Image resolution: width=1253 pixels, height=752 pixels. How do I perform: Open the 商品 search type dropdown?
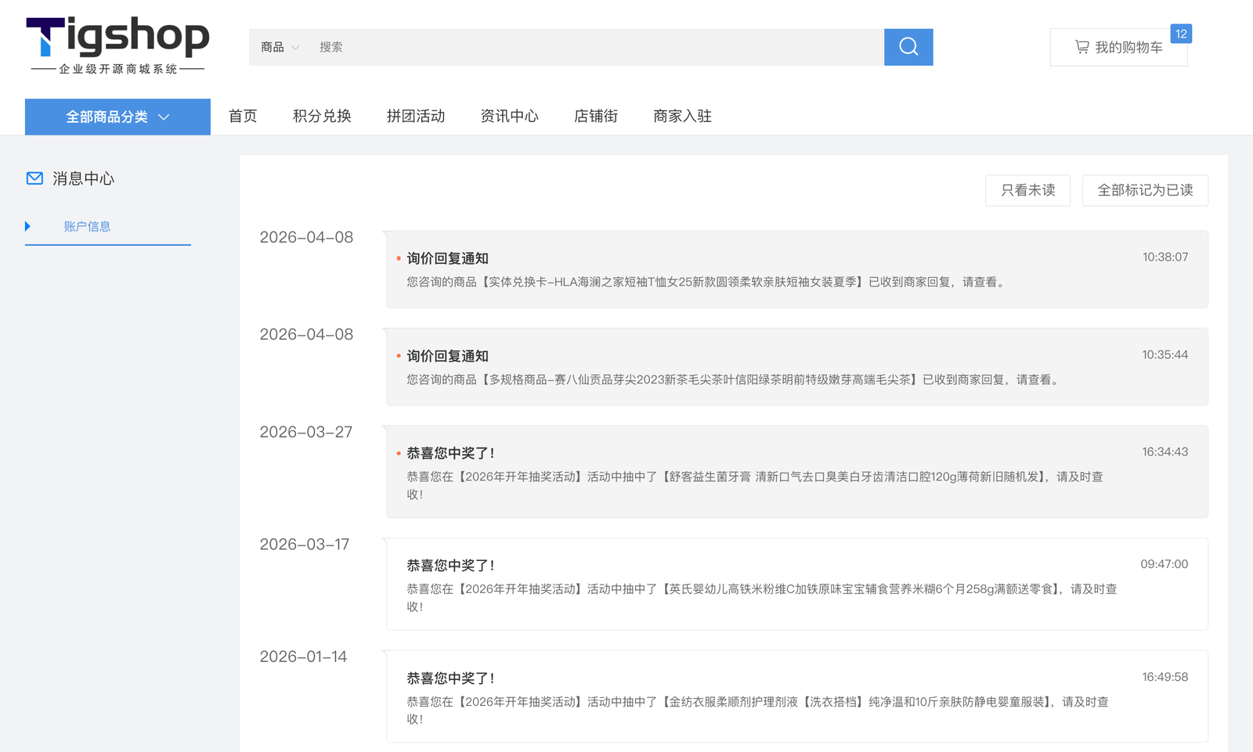pyautogui.click(x=280, y=47)
